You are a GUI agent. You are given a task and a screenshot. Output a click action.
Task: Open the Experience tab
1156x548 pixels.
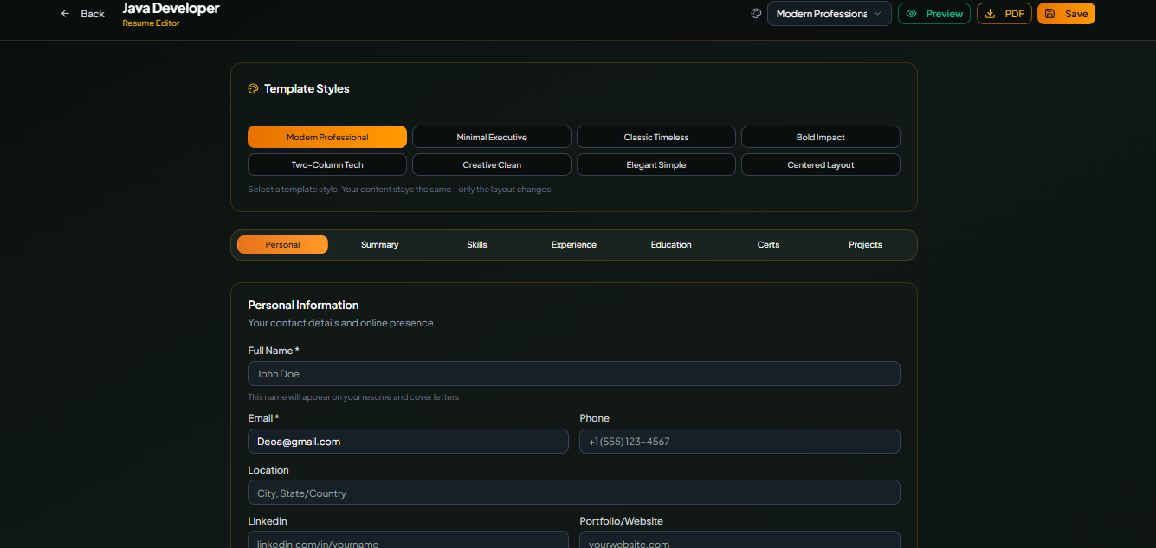574,245
